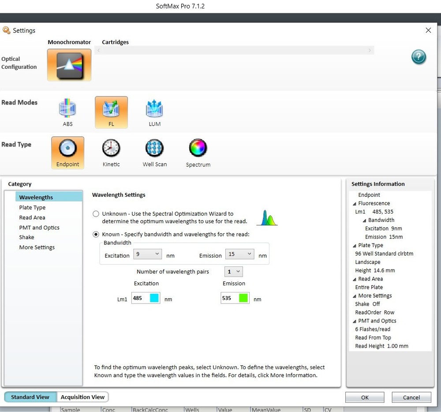Image resolution: width=441 pixels, height=412 pixels.
Task: Select the Known wavelength radio button
Action: click(x=96, y=234)
